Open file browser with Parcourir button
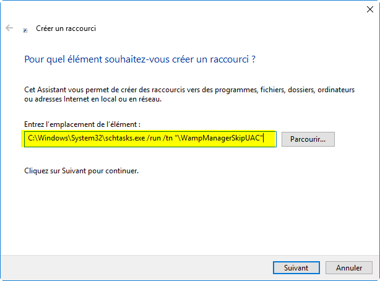Image resolution: width=380 pixels, height=281 pixels. (x=308, y=139)
